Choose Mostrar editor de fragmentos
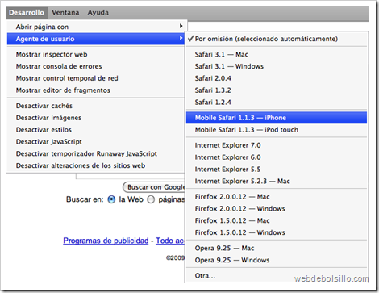Screen dimensions: 379x293 pyautogui.click(x=95, y=90)
